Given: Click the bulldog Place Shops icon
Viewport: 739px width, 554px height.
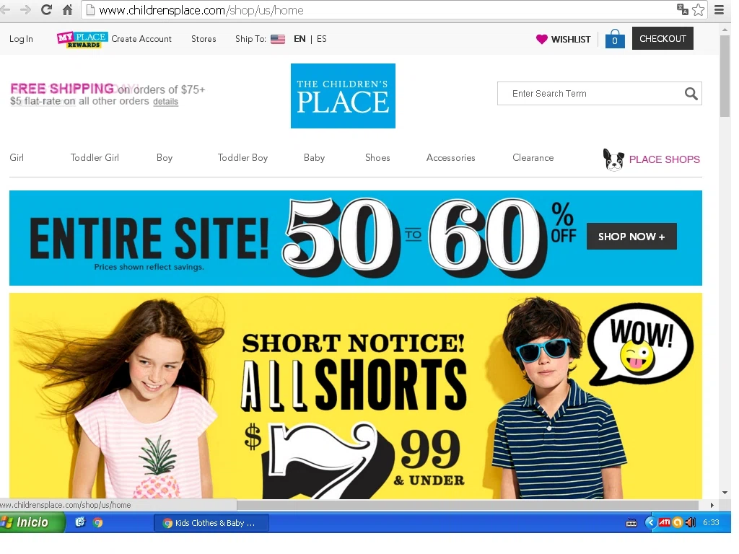Looking at the screenshot, I should pos(613,159).
